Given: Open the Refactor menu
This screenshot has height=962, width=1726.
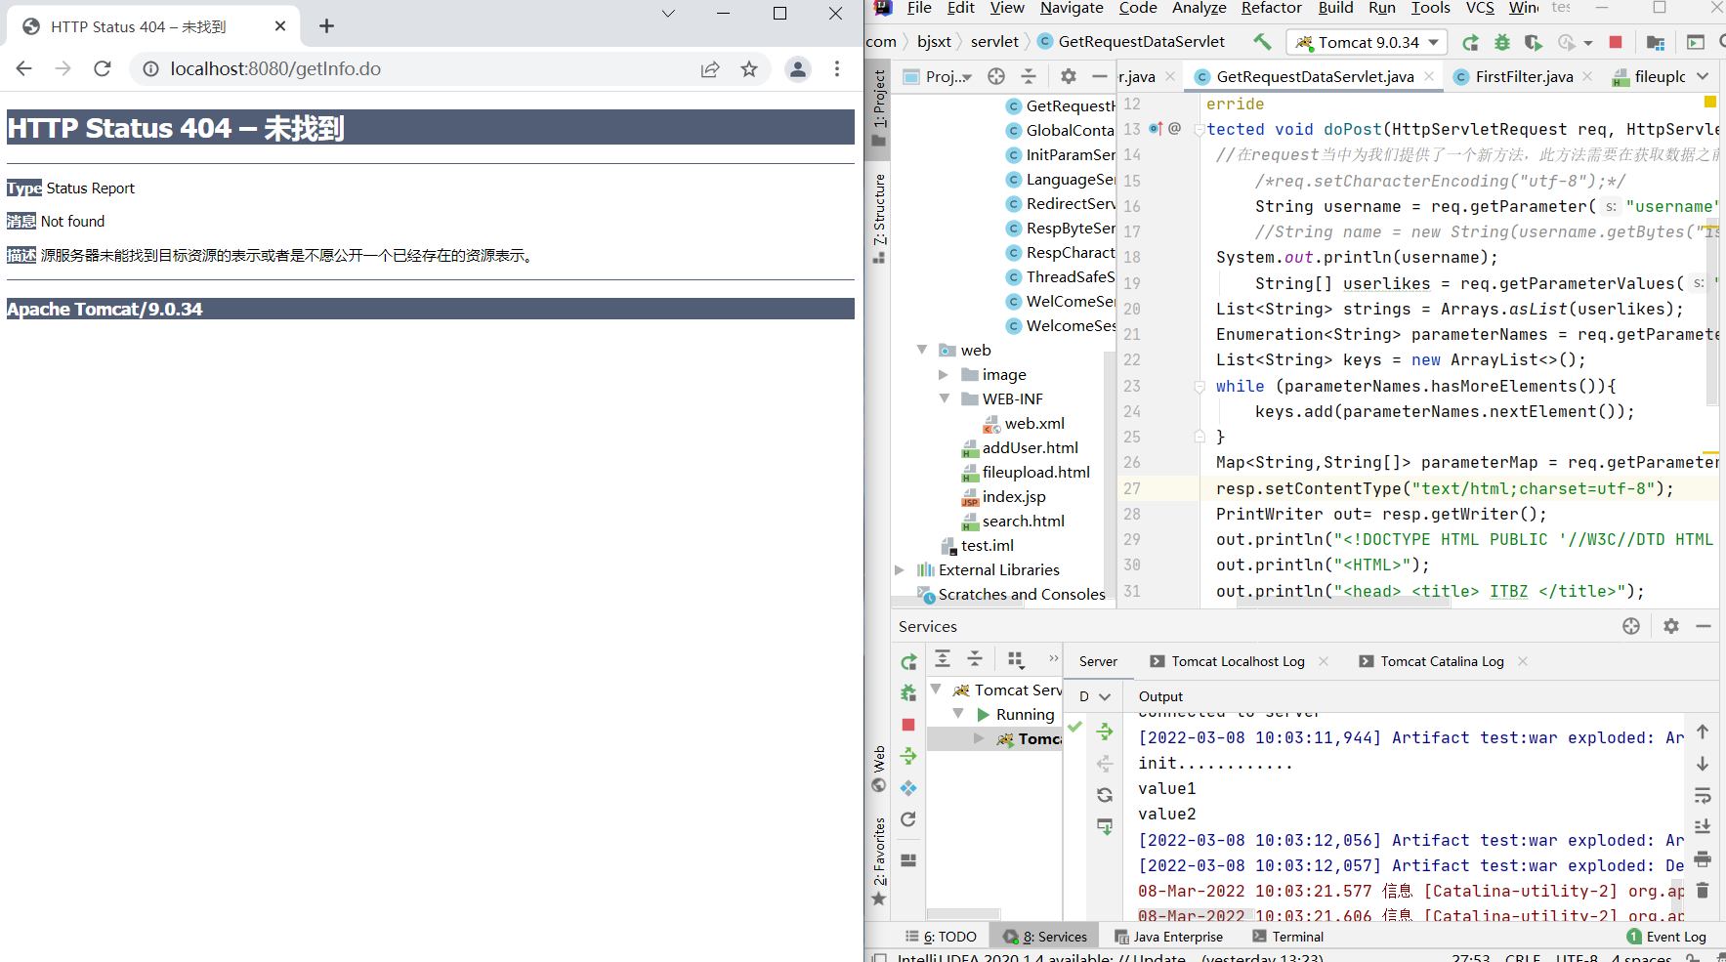Looking at the screenshot, I should [x=1271, y=8].
